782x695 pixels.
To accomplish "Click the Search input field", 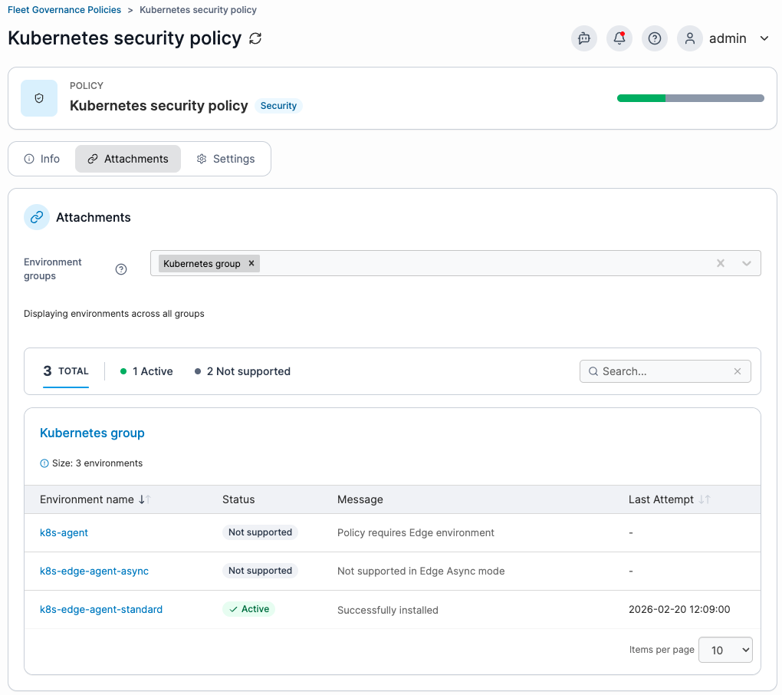I will coord(659,371).
